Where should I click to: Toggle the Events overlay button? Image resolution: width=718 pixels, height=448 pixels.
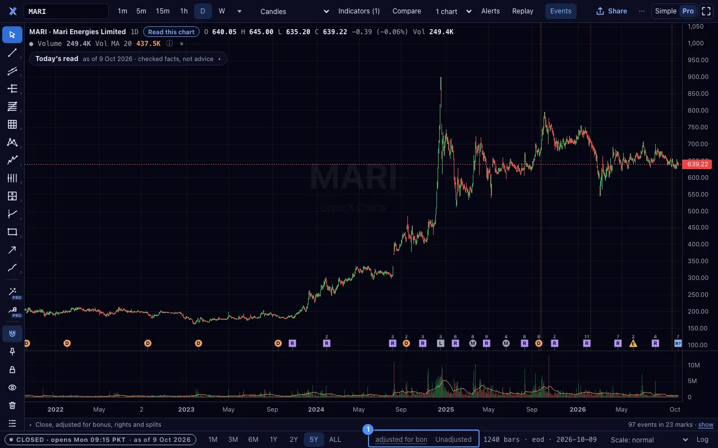pos(560,11)
